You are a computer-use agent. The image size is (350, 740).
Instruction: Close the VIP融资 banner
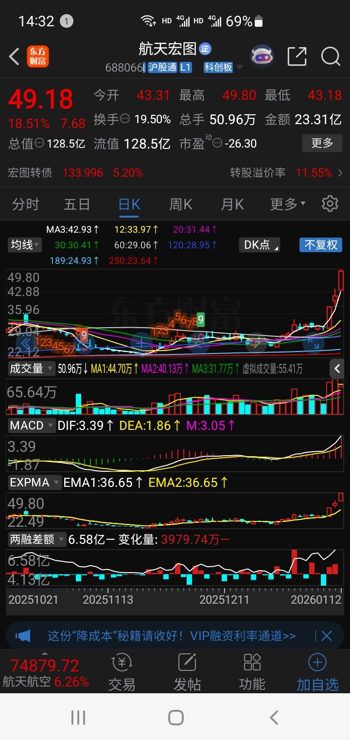(327, 635)
